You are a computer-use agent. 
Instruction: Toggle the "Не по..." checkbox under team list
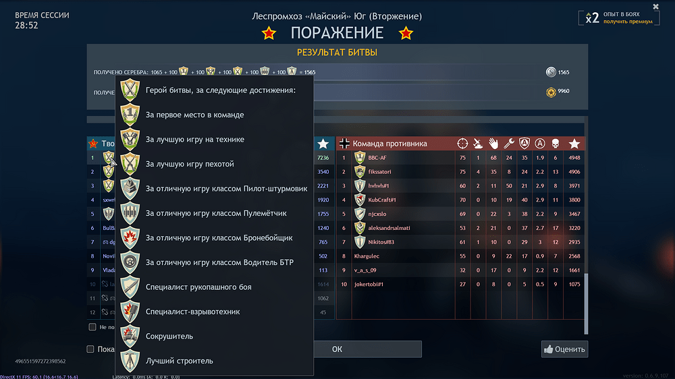(x=92, y=327)
